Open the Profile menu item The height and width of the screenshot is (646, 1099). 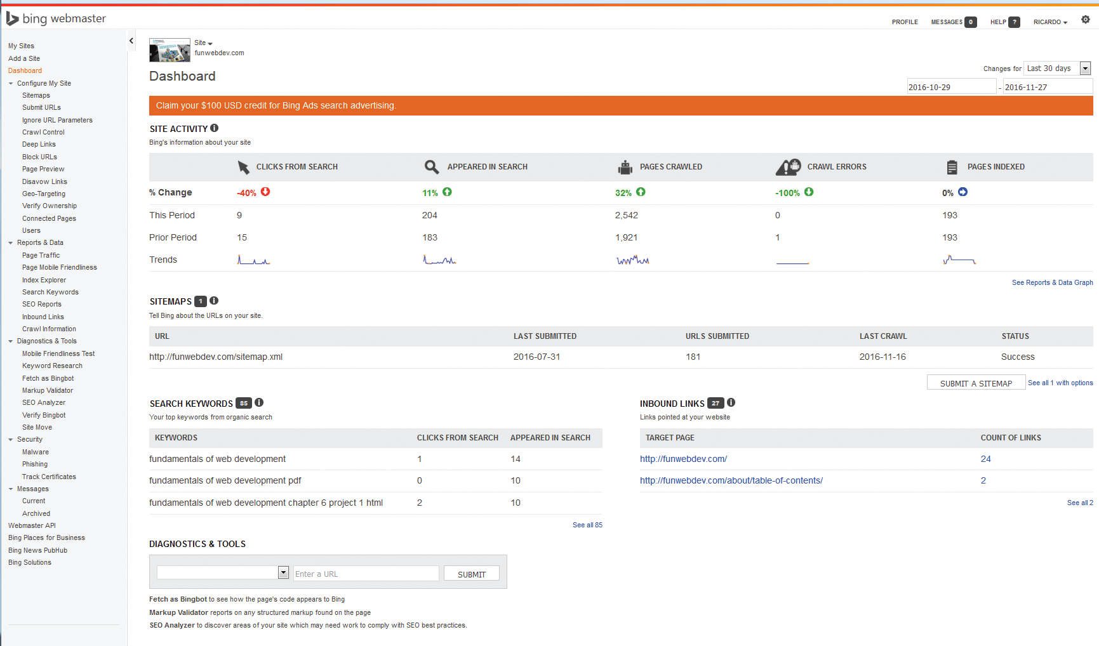904,22
